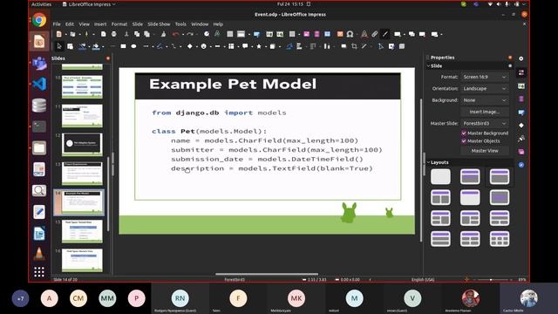558x314 pixels.
Task: Click English (USA) language in status bar
Action: [x=423, y=279]
